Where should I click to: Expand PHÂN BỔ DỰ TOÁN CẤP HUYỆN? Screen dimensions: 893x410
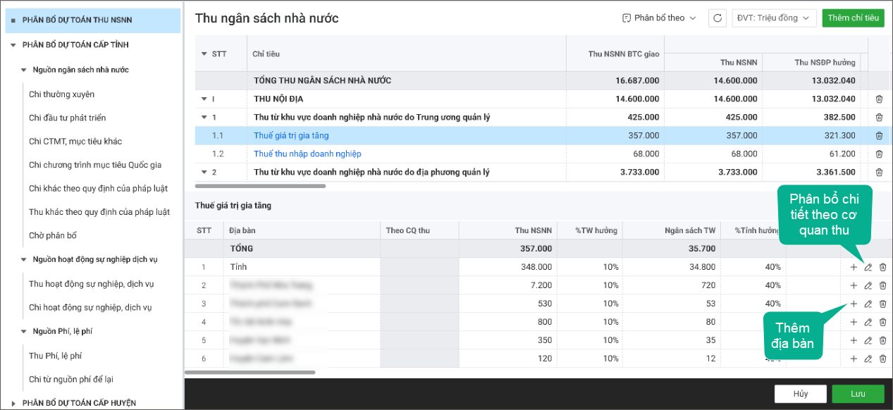point(13,403)
